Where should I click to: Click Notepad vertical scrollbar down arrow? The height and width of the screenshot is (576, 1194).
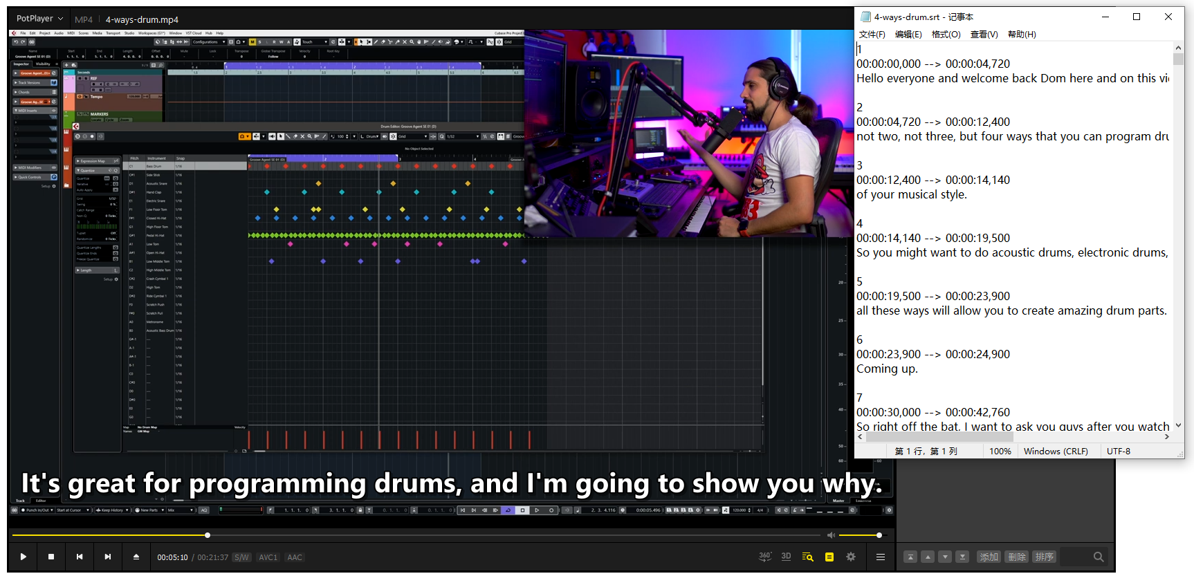coord(1178,426)
